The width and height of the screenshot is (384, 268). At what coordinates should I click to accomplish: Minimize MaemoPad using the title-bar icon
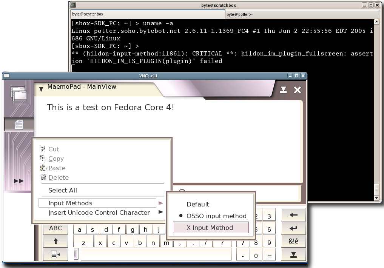click(283, 90)
